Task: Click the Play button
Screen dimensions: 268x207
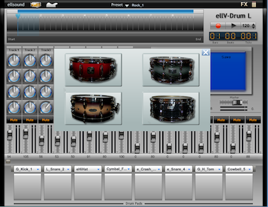Action: click(x=234, y=25)
